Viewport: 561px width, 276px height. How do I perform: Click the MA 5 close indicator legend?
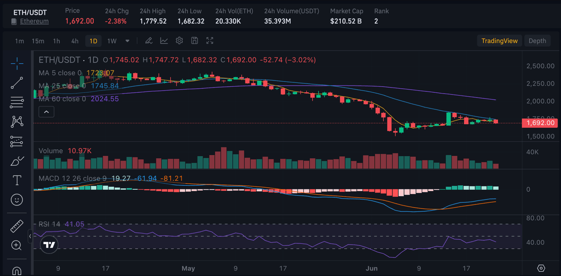60,73
